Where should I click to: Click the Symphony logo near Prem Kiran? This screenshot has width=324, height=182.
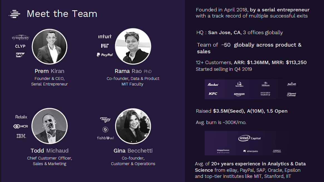coord(21,37)
